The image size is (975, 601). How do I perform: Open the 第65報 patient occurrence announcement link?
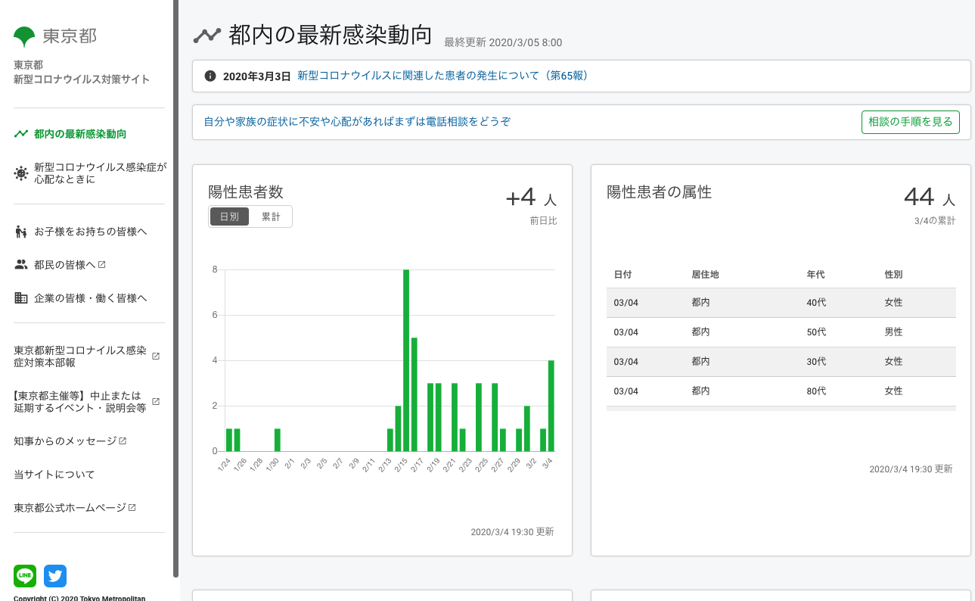(442, 76)
